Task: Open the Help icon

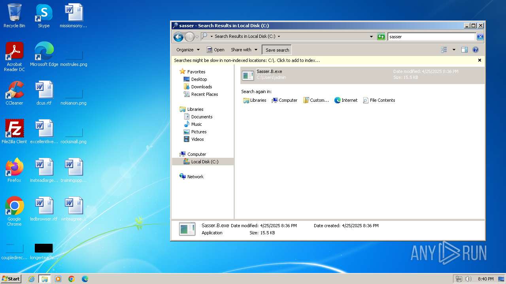Action: pos(476,50)
